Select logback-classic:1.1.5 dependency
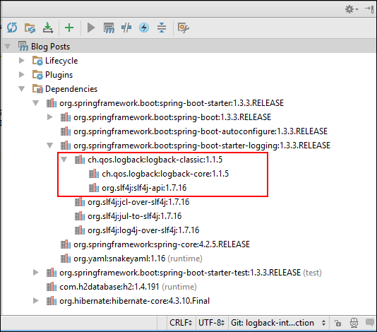The image size is (377, 332). pyautogui.click(x=155, y=160)
